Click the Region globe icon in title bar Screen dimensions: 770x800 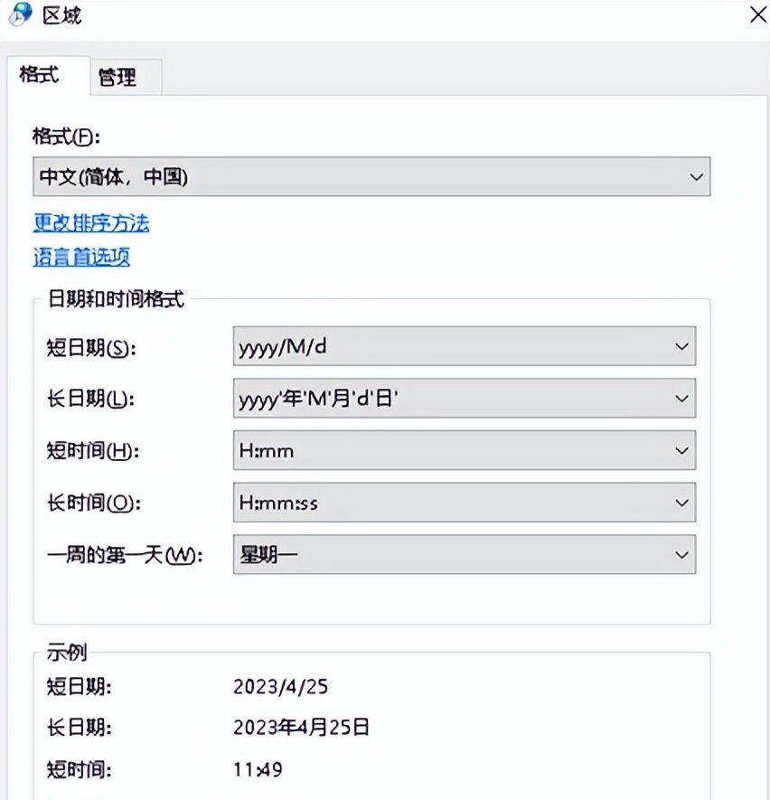coord(20,15)
